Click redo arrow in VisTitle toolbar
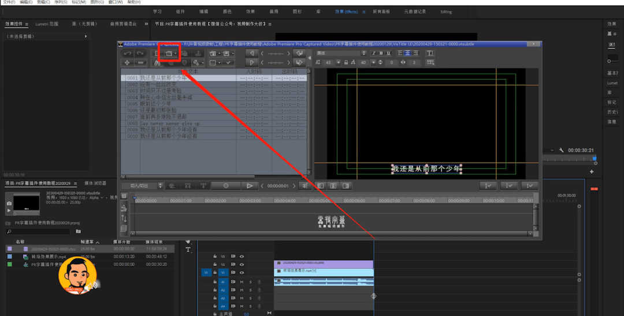This screenshot has height=316, width=624. 140,53
